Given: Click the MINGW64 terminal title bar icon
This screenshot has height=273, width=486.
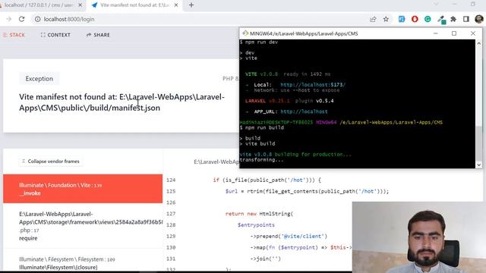Looking at the screenshot, I should [x=245, y=33].
